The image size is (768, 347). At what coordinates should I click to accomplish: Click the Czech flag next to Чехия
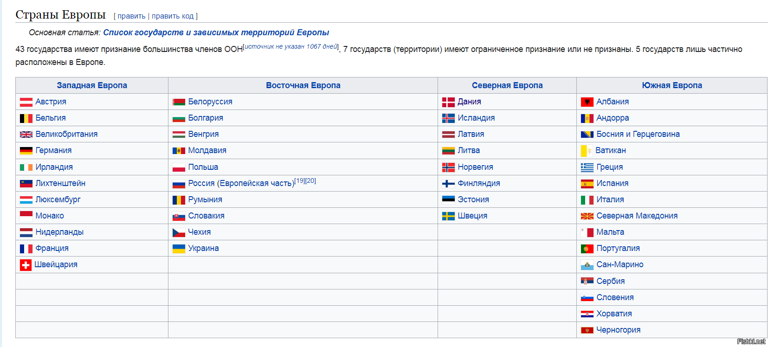click(179, 232)
